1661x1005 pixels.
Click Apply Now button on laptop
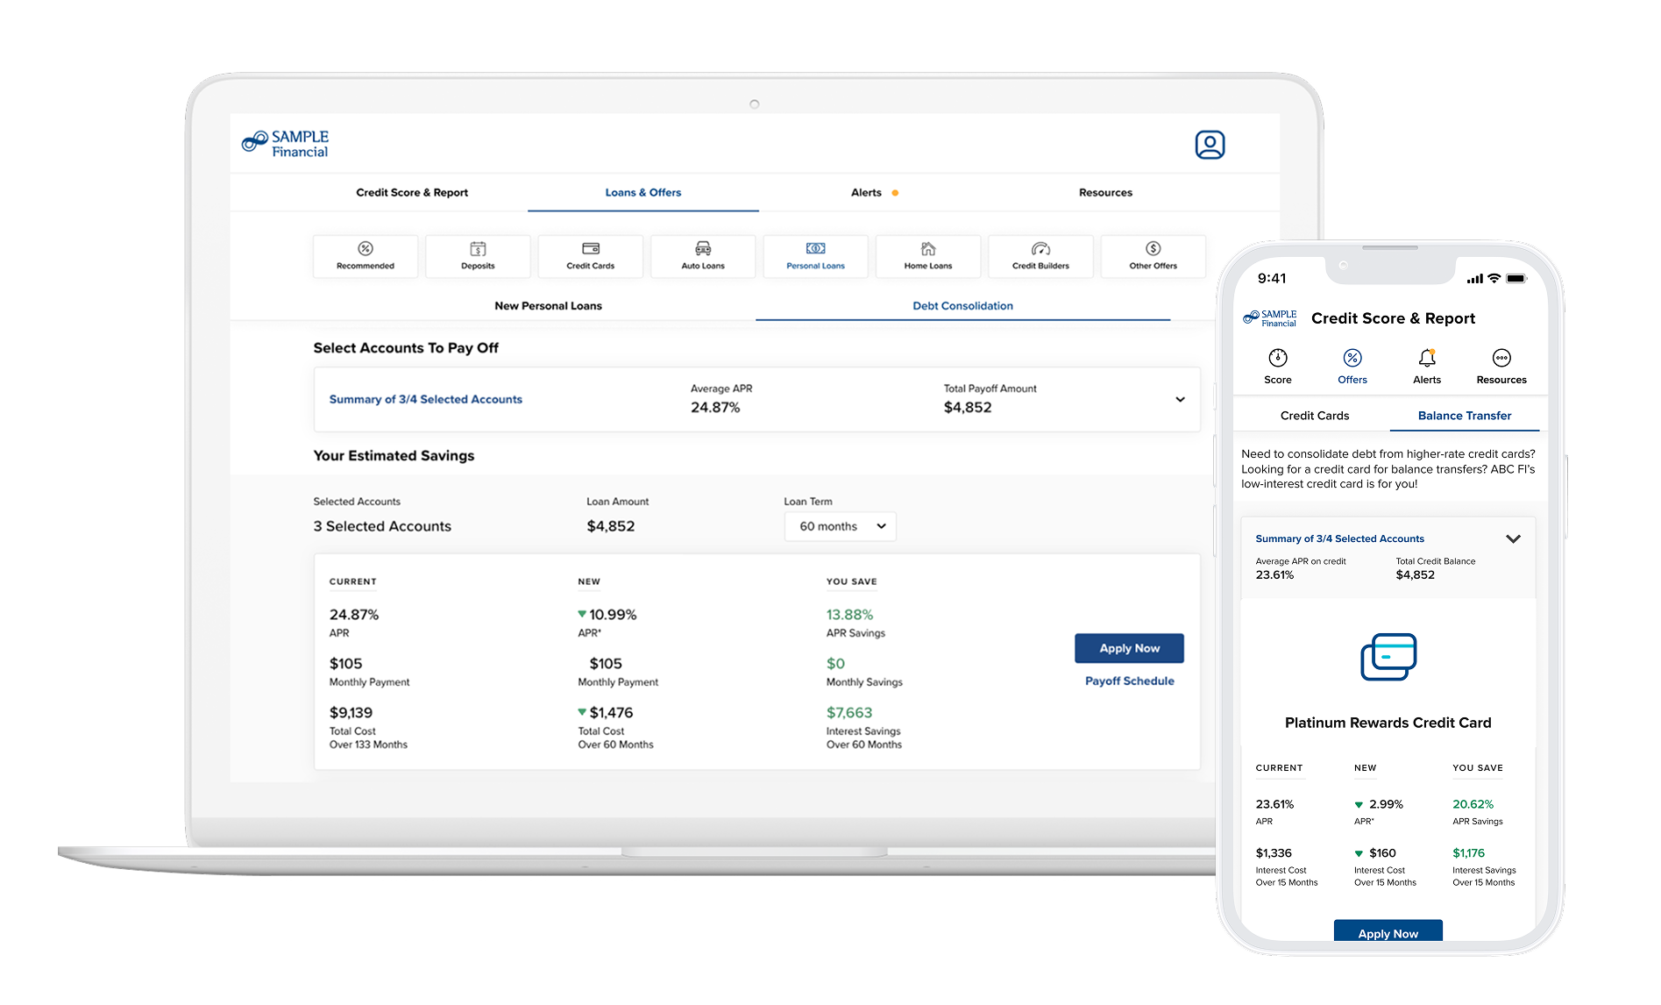coord(1129,648)
